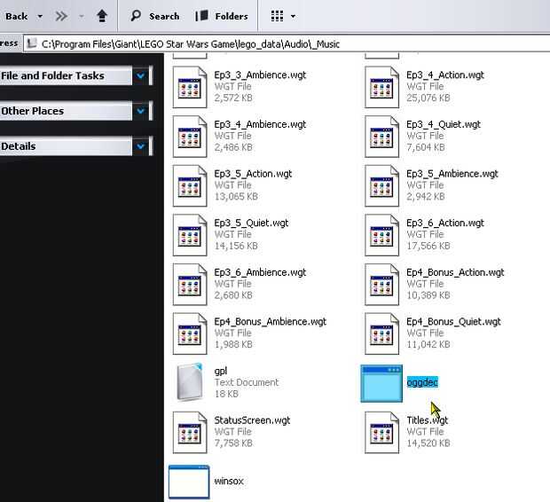550x502 pixels.
Task: Select the Ep3_3_Ambience.wgt file icon
Action: coord(190,87)
